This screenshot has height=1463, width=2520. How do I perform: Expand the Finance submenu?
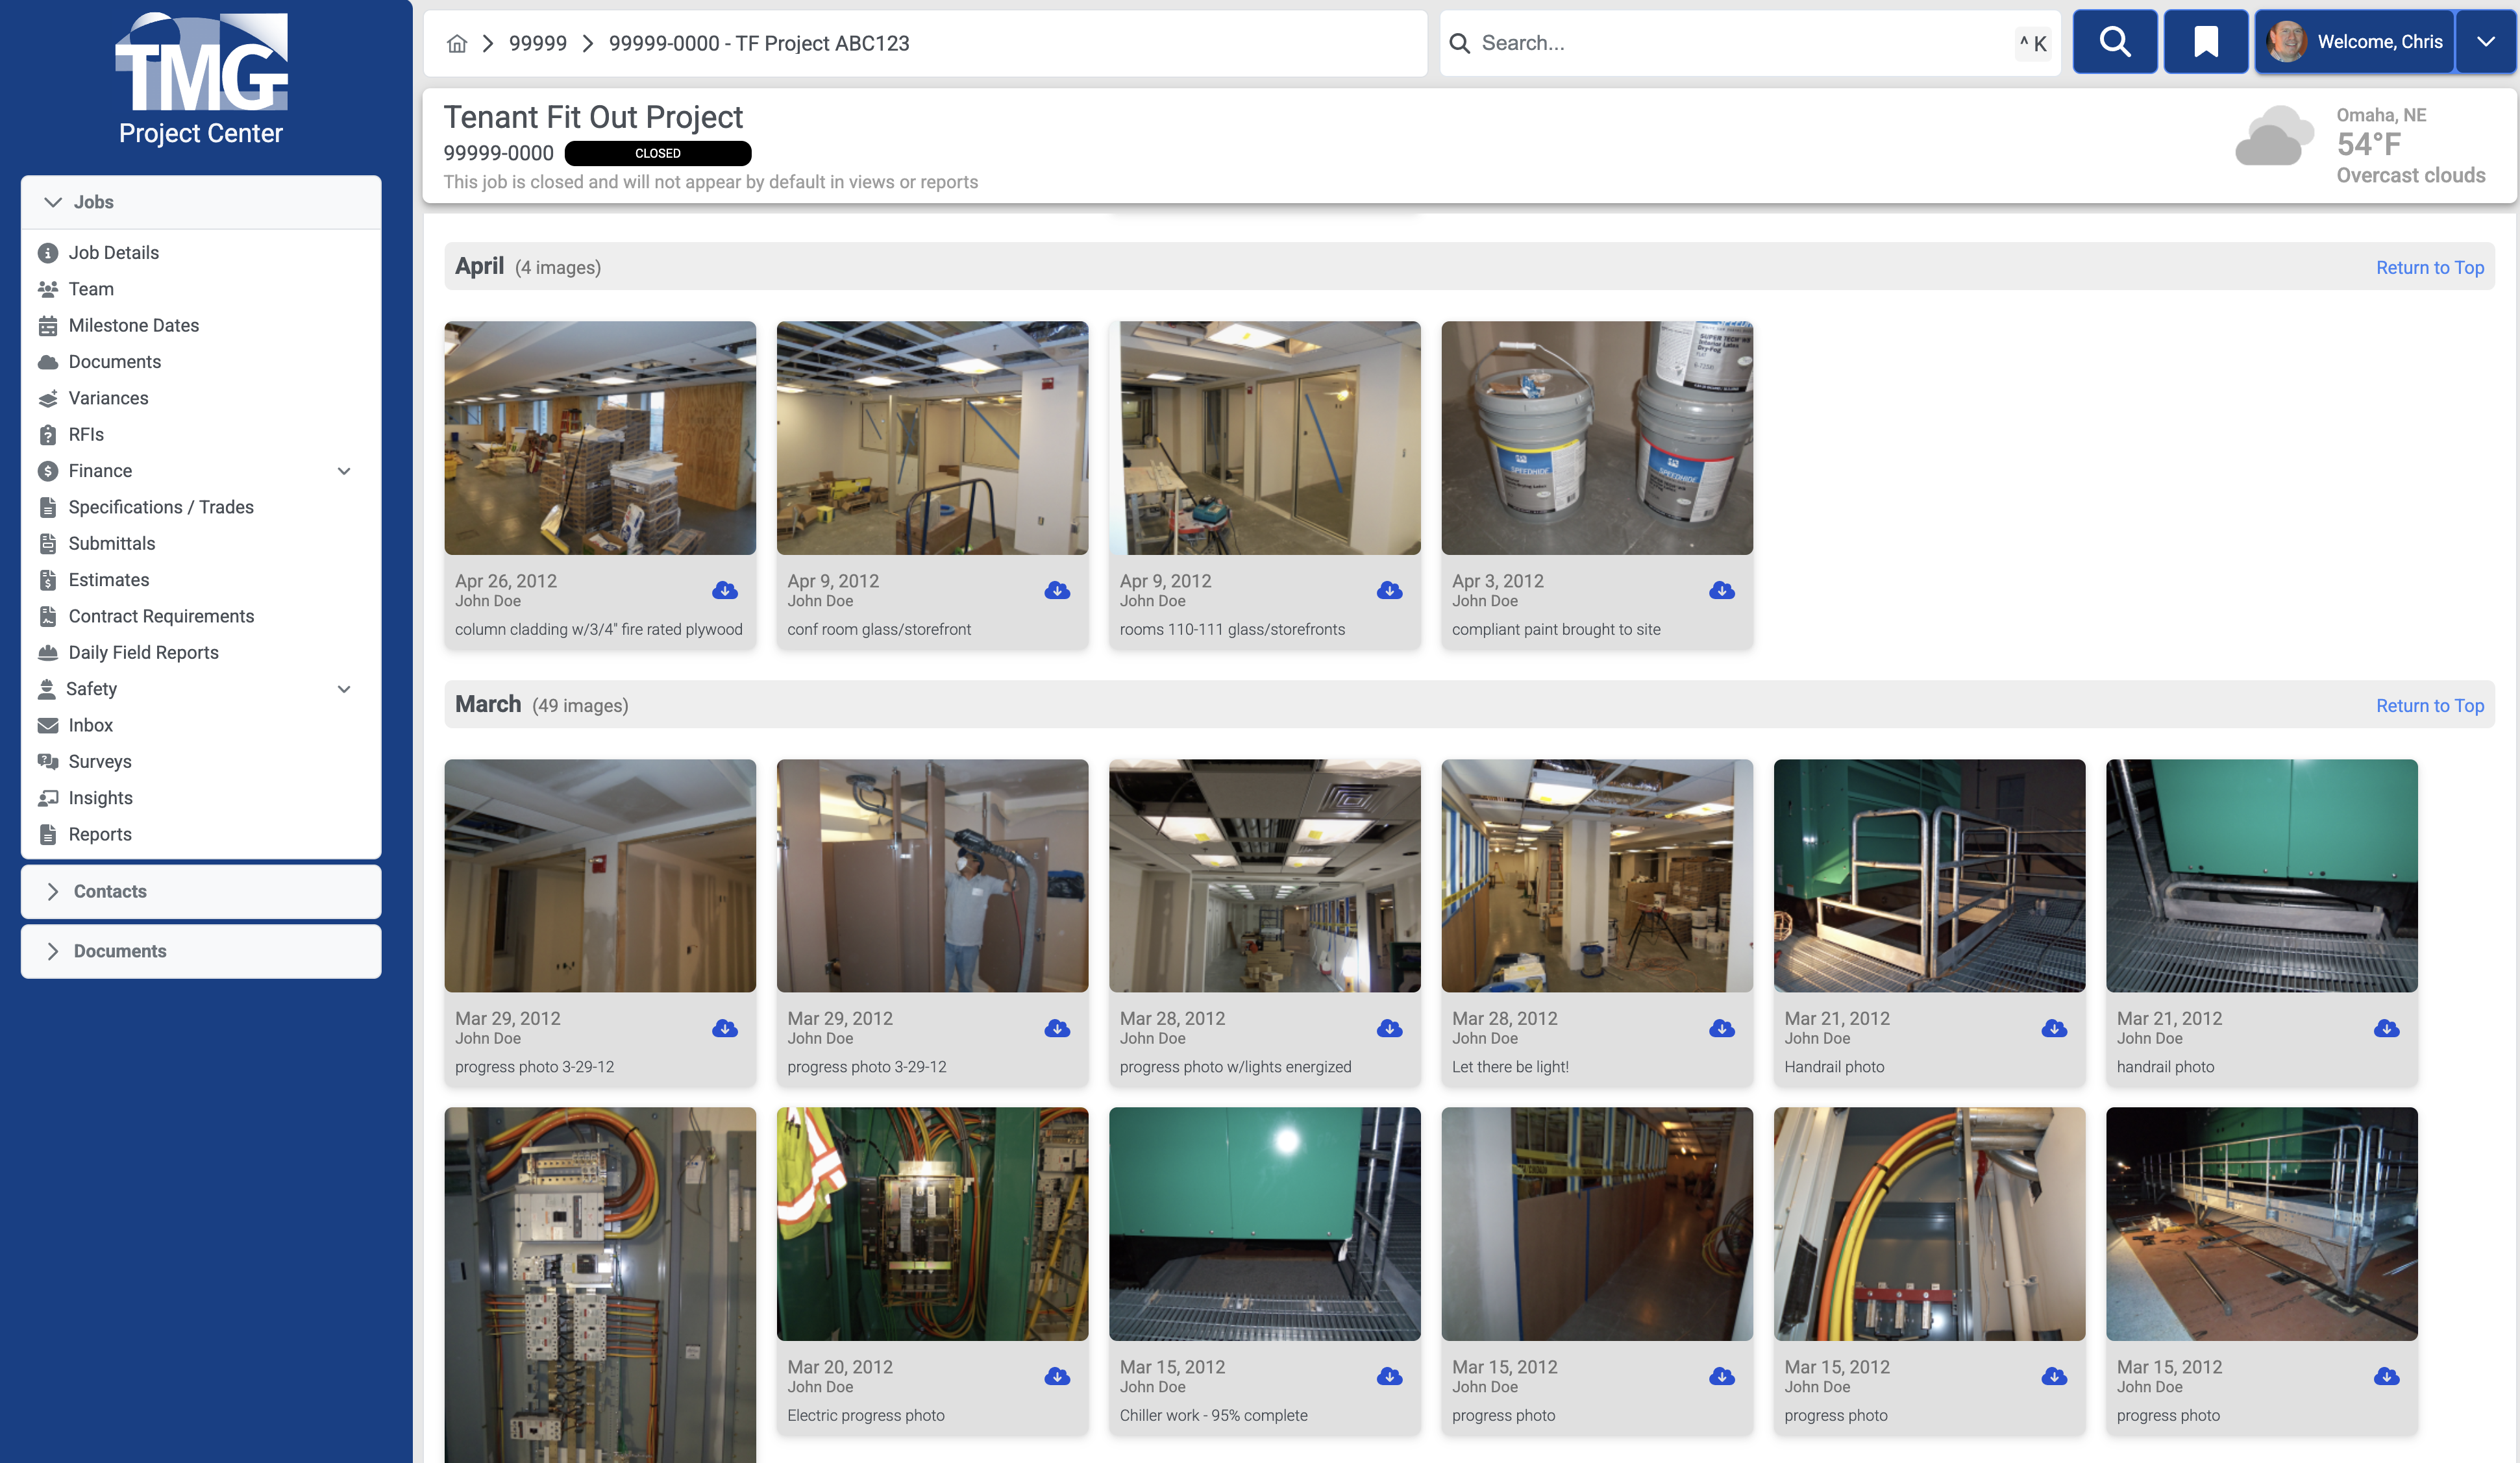click(x=344, y=470)
